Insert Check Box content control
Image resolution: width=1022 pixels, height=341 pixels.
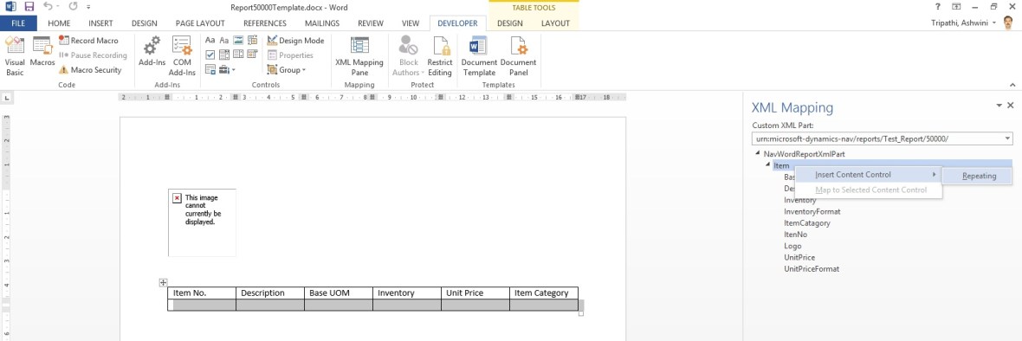pyautogui.click(x=210, y=55)
